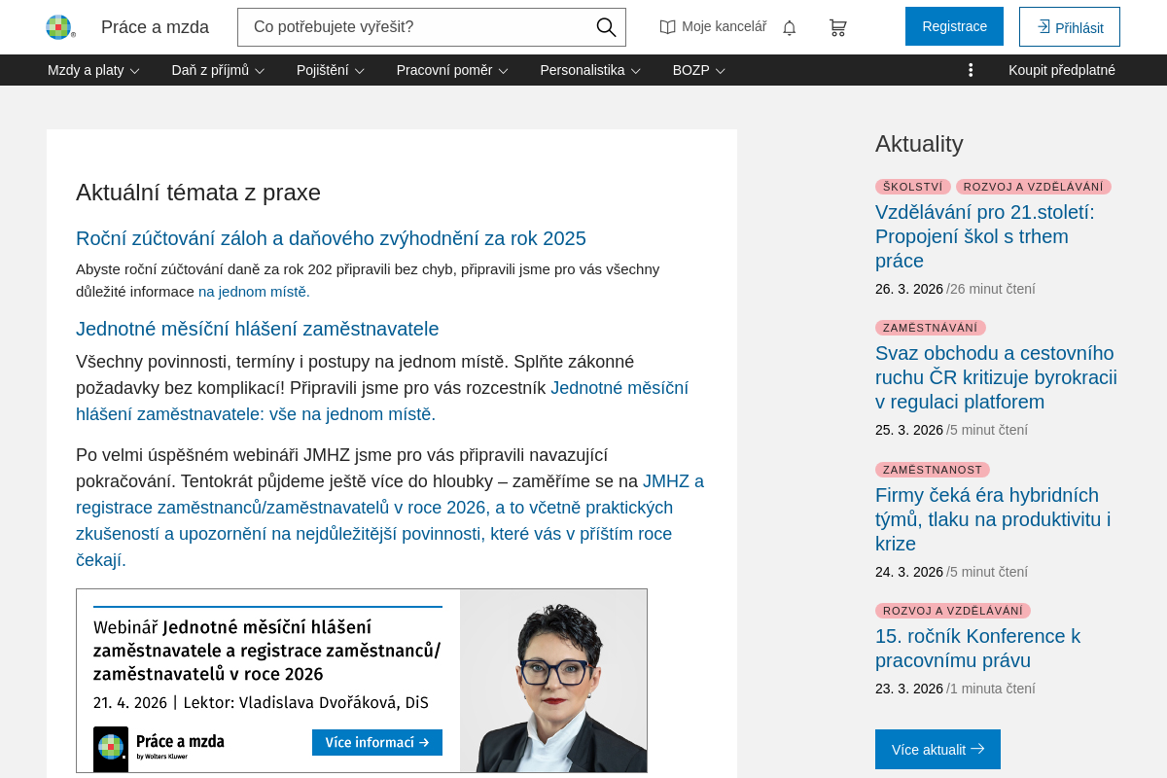Screen dimensions: 1167x778
Task: Open the shopping cart icon
Action: click(837, 27)
